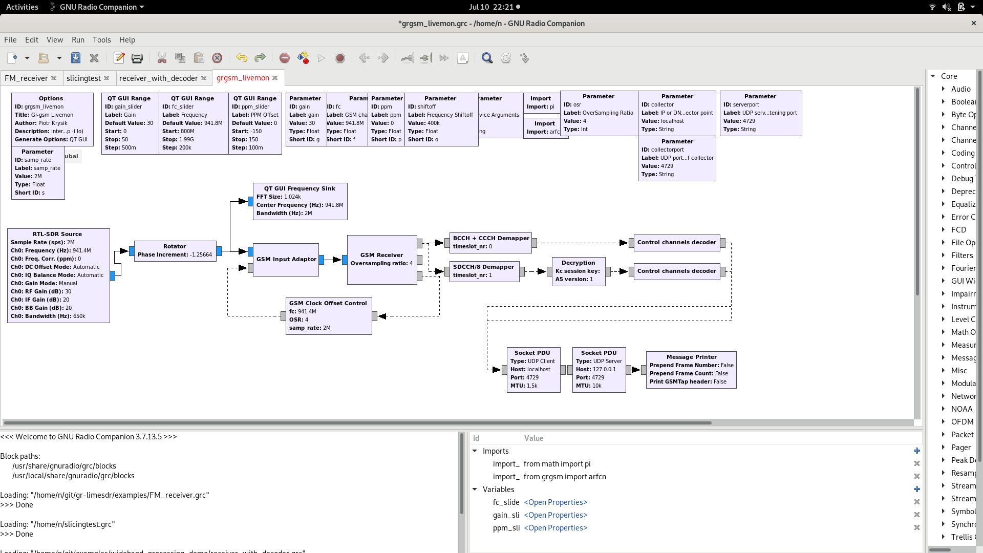Expand the Audio block category
Screen dimensions: 983x553
point(943,89)
